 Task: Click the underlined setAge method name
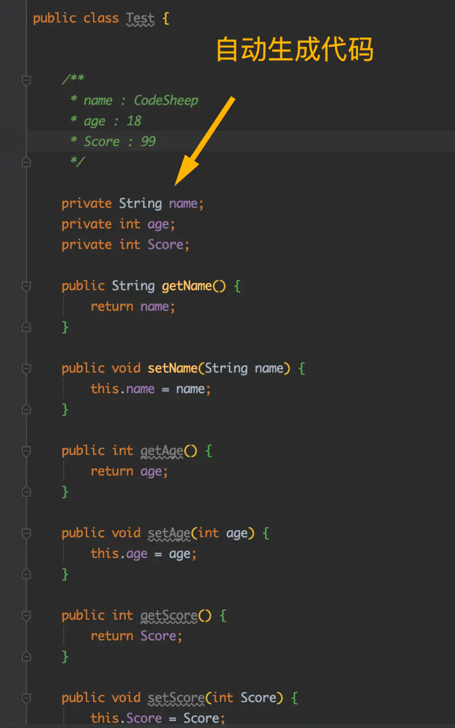pyautogui.click(x=169, y=533)
